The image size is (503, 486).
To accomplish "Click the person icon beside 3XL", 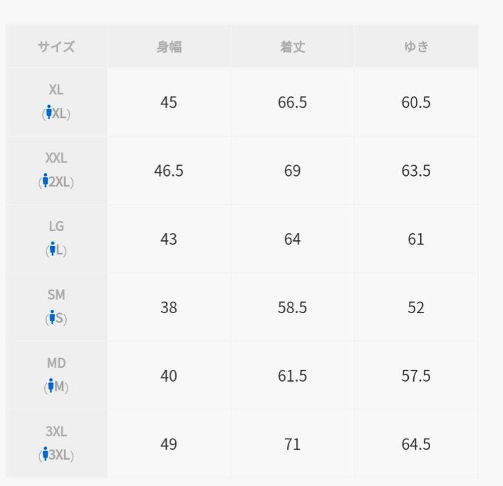I will (45, 453).
